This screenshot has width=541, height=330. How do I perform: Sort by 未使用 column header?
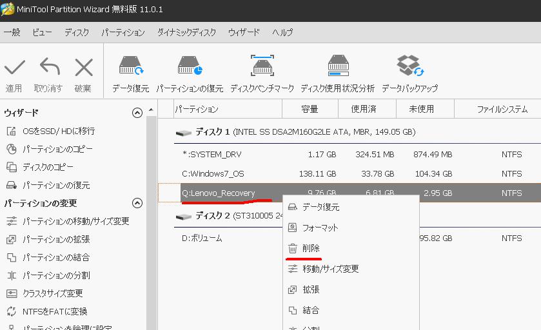425,109
